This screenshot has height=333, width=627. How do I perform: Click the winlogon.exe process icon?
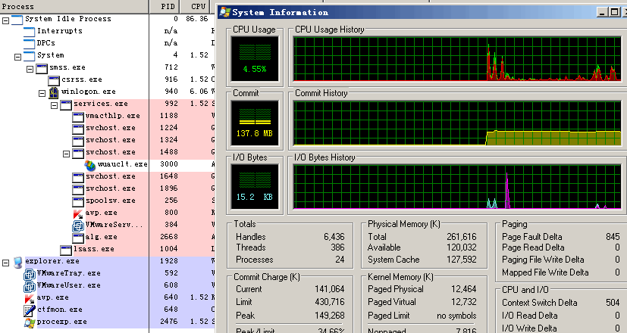click(x=54, y=92)
